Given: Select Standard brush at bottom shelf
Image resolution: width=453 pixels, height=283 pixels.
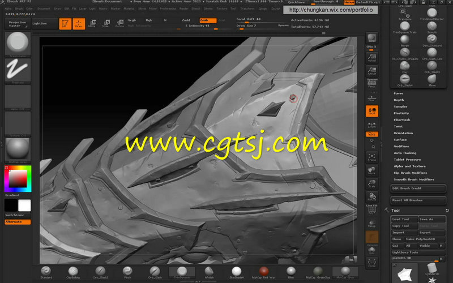Looking at the screenshot, I should [46, 273].
